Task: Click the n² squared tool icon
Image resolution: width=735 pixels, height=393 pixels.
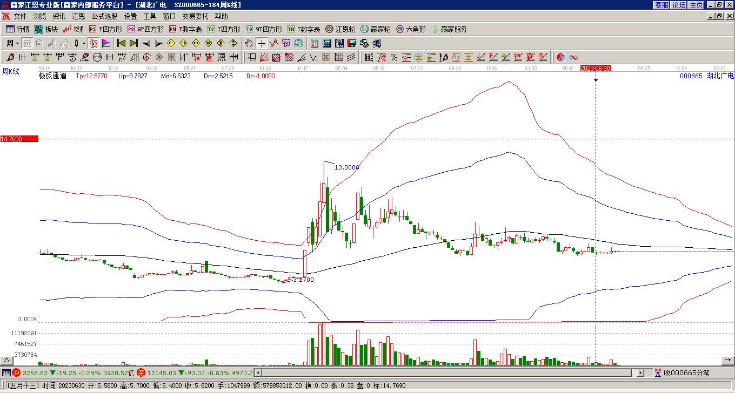Action: (122, 57)
